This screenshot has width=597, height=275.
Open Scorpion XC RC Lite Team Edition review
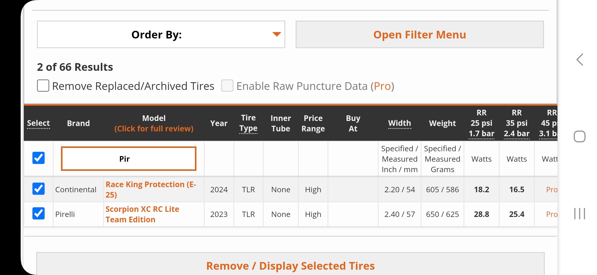point(142,214)
